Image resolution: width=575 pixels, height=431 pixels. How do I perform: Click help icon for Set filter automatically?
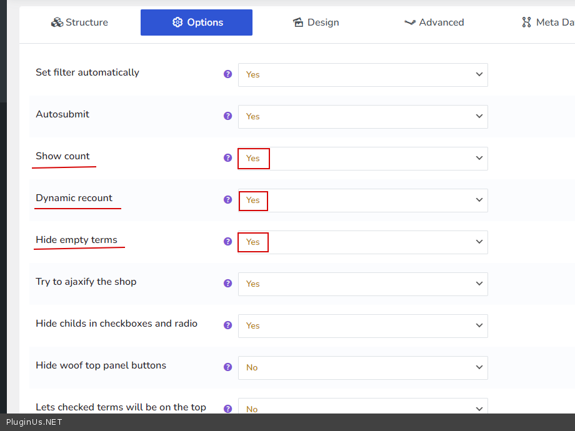tap(228, 74)
